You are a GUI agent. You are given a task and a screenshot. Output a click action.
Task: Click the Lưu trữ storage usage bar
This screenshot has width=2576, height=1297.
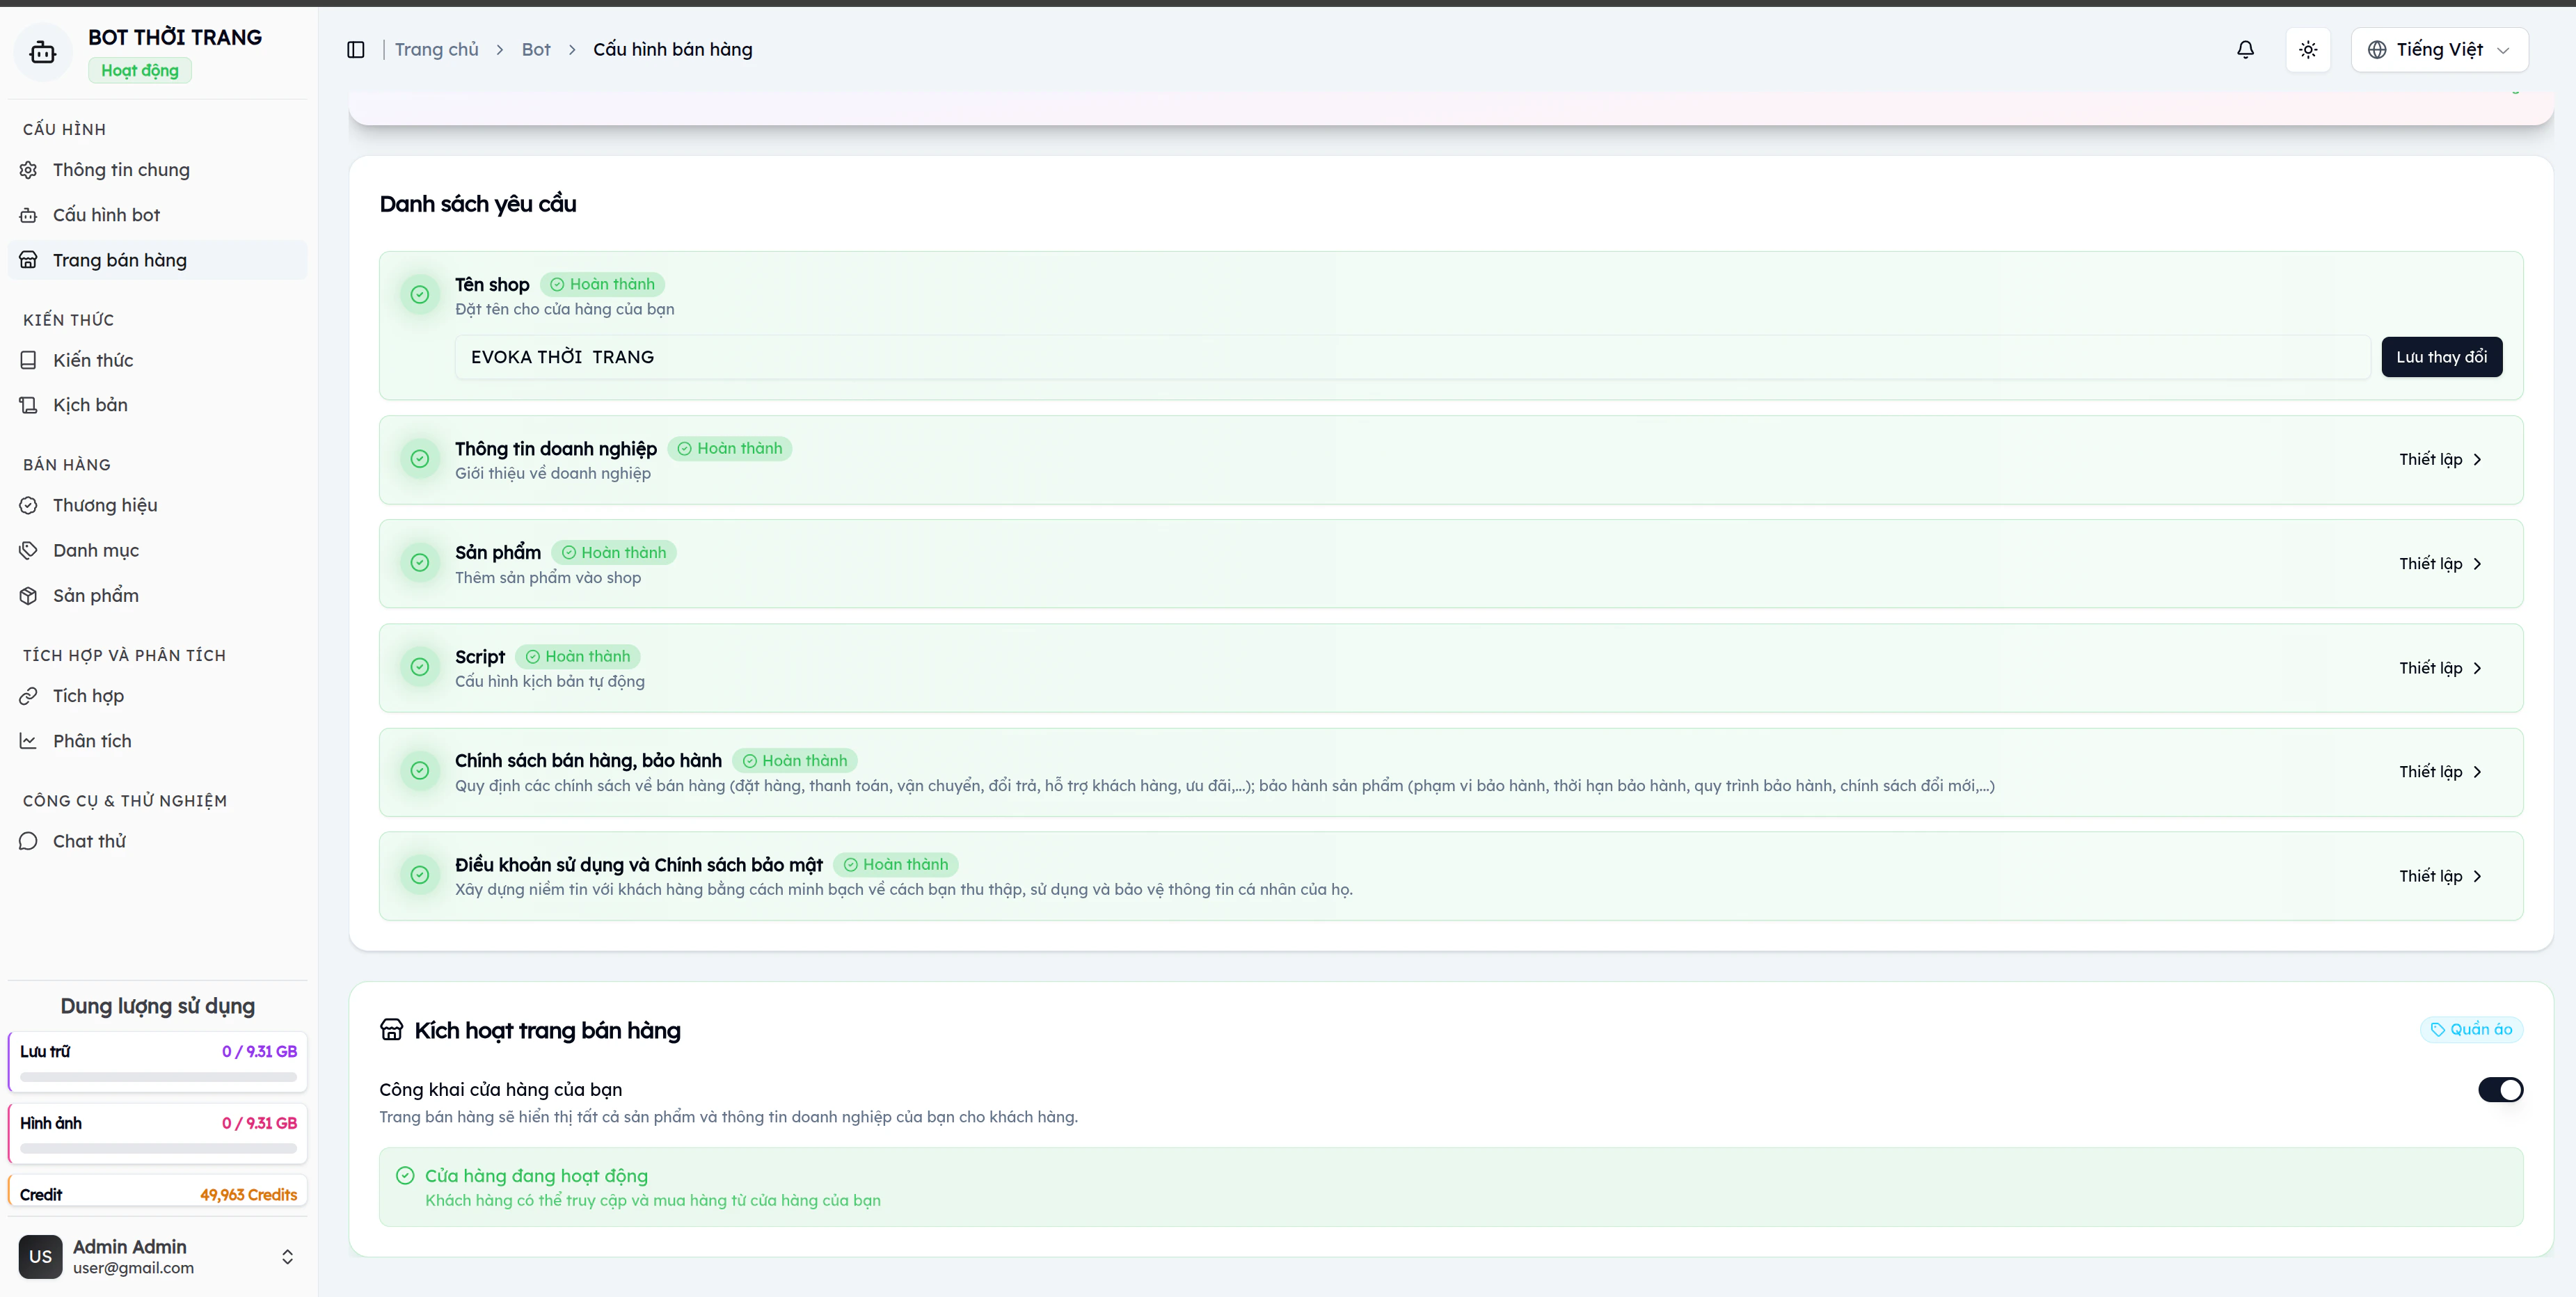click(158, 1077)
